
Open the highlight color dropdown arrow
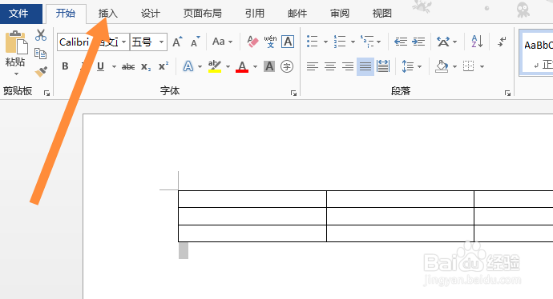click(228, 66)
